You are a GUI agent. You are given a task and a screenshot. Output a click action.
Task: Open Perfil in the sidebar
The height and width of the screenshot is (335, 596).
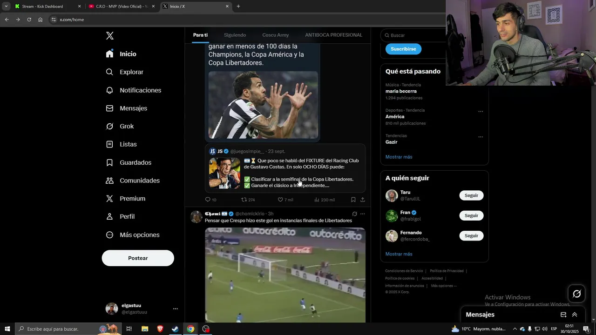pyautogui.click(x=120, y=217)
